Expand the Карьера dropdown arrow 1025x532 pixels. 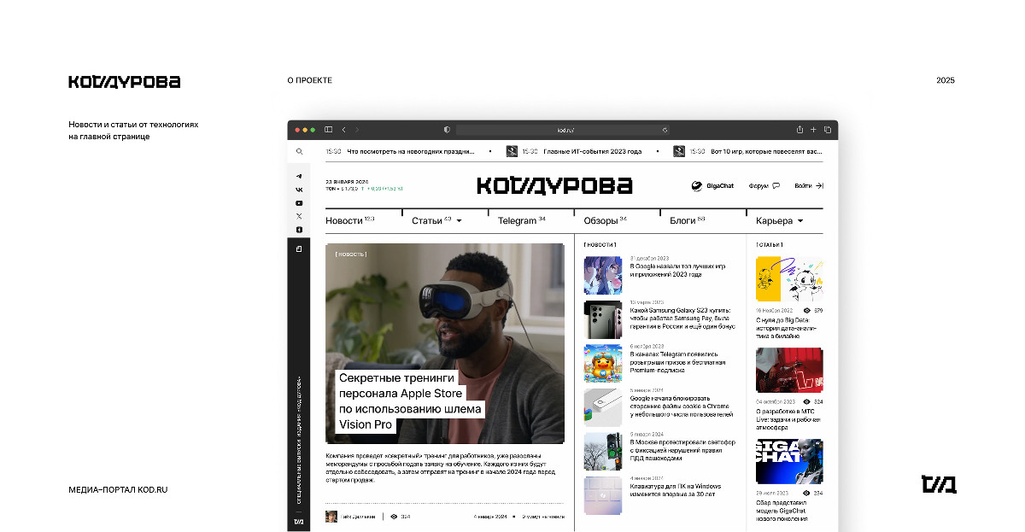[x=800, y=221]
